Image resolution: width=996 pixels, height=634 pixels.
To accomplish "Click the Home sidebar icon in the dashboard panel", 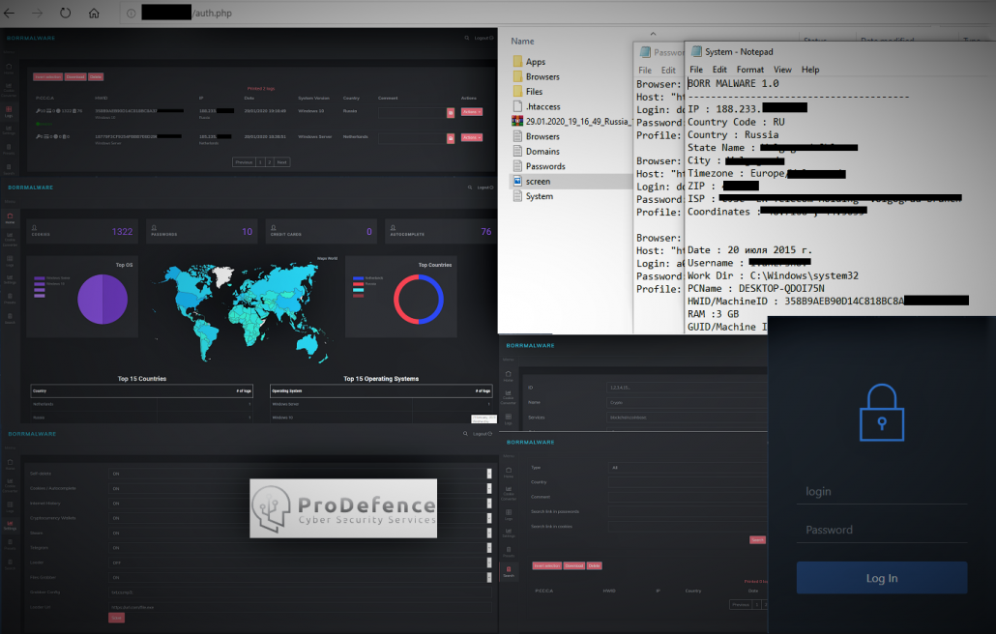I will point(10,217).
